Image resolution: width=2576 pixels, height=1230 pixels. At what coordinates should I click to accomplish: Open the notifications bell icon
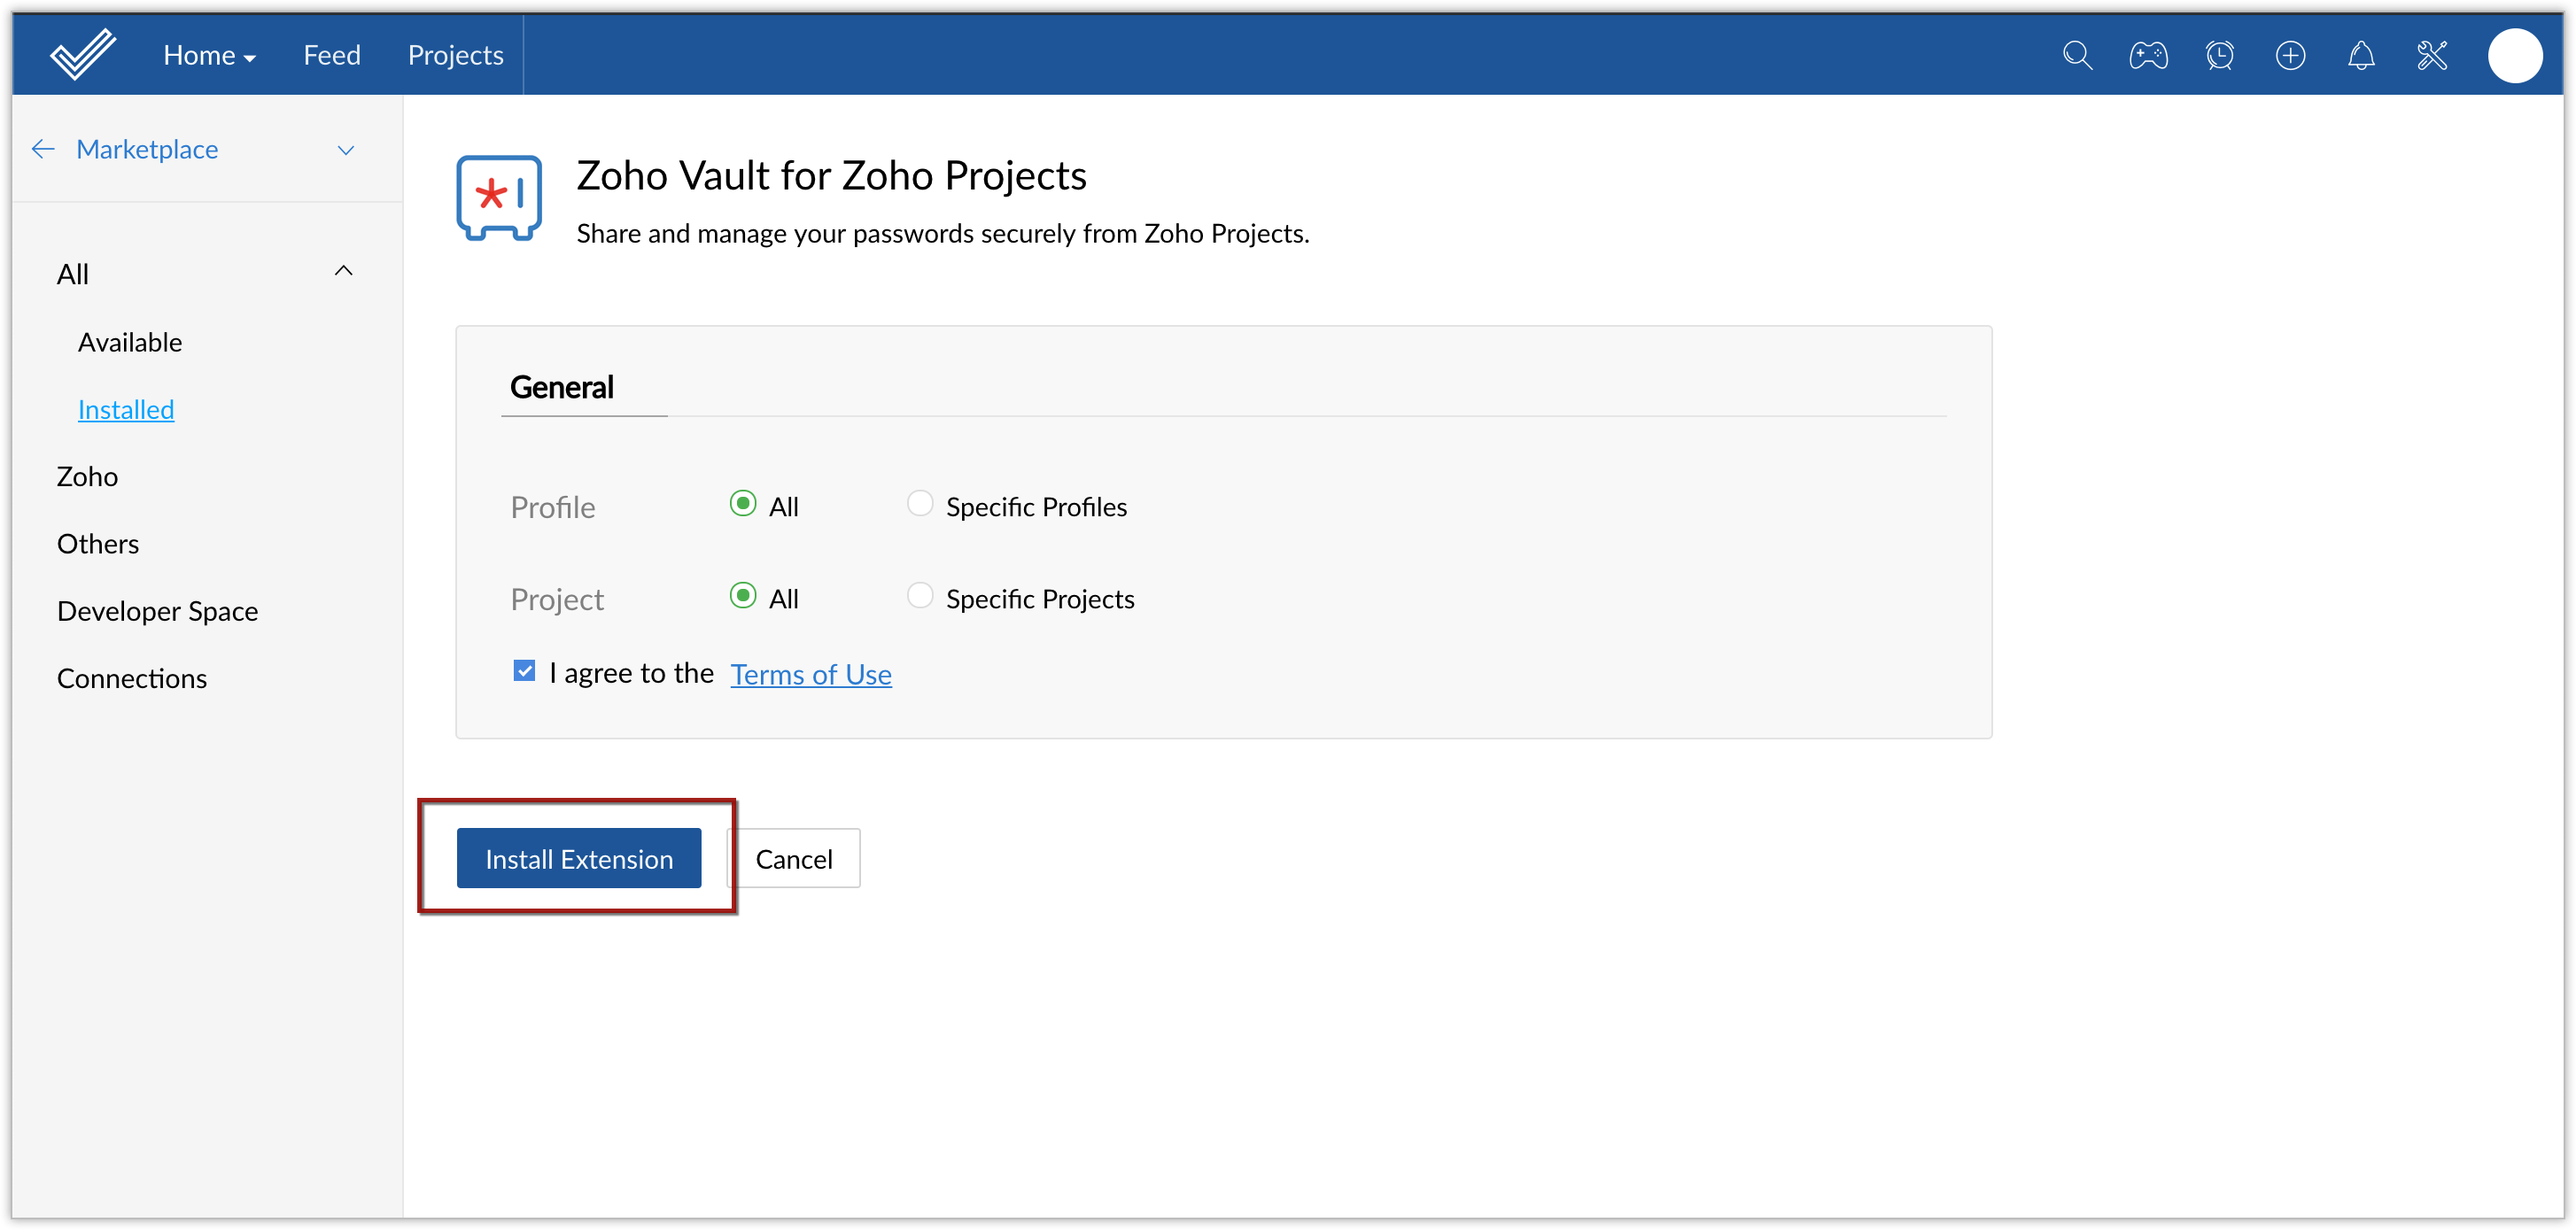pos(2361,55)
